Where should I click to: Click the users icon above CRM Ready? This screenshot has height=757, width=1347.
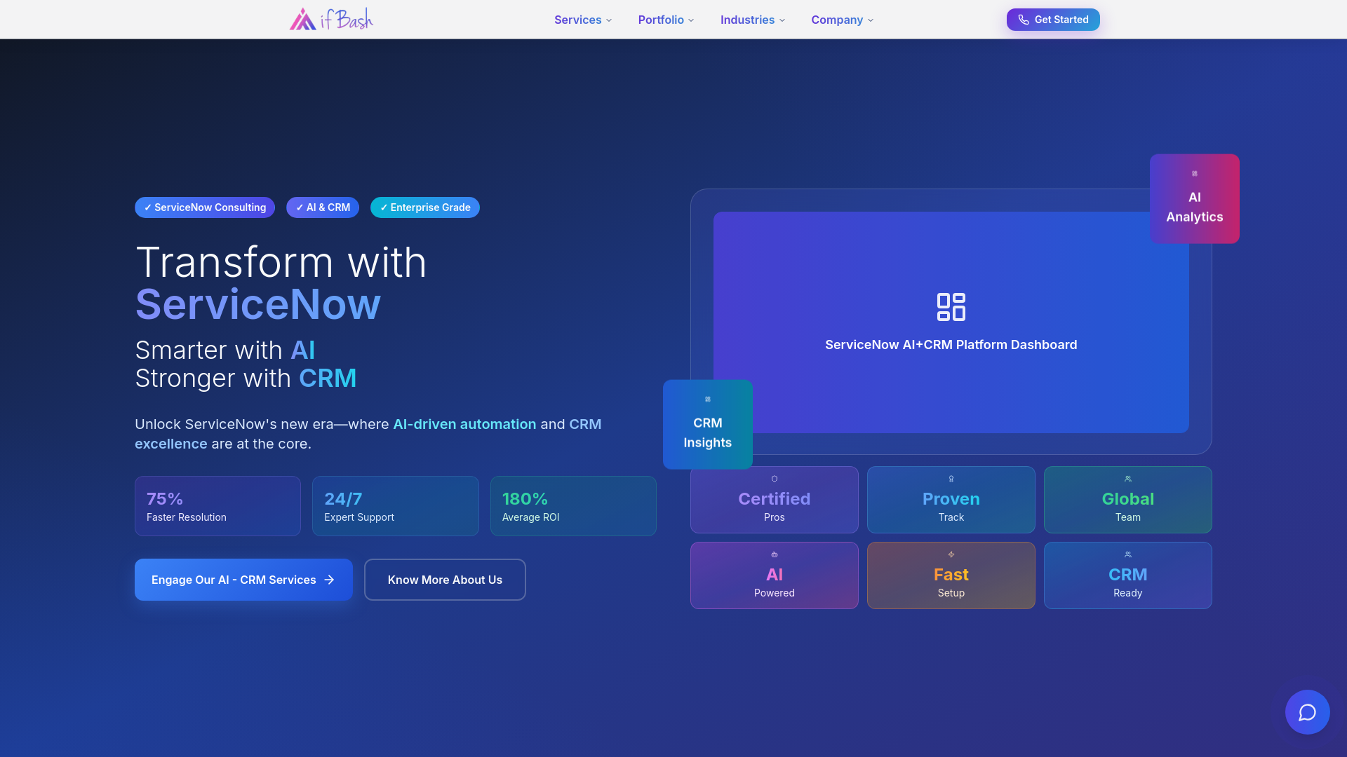[1127, 554]
